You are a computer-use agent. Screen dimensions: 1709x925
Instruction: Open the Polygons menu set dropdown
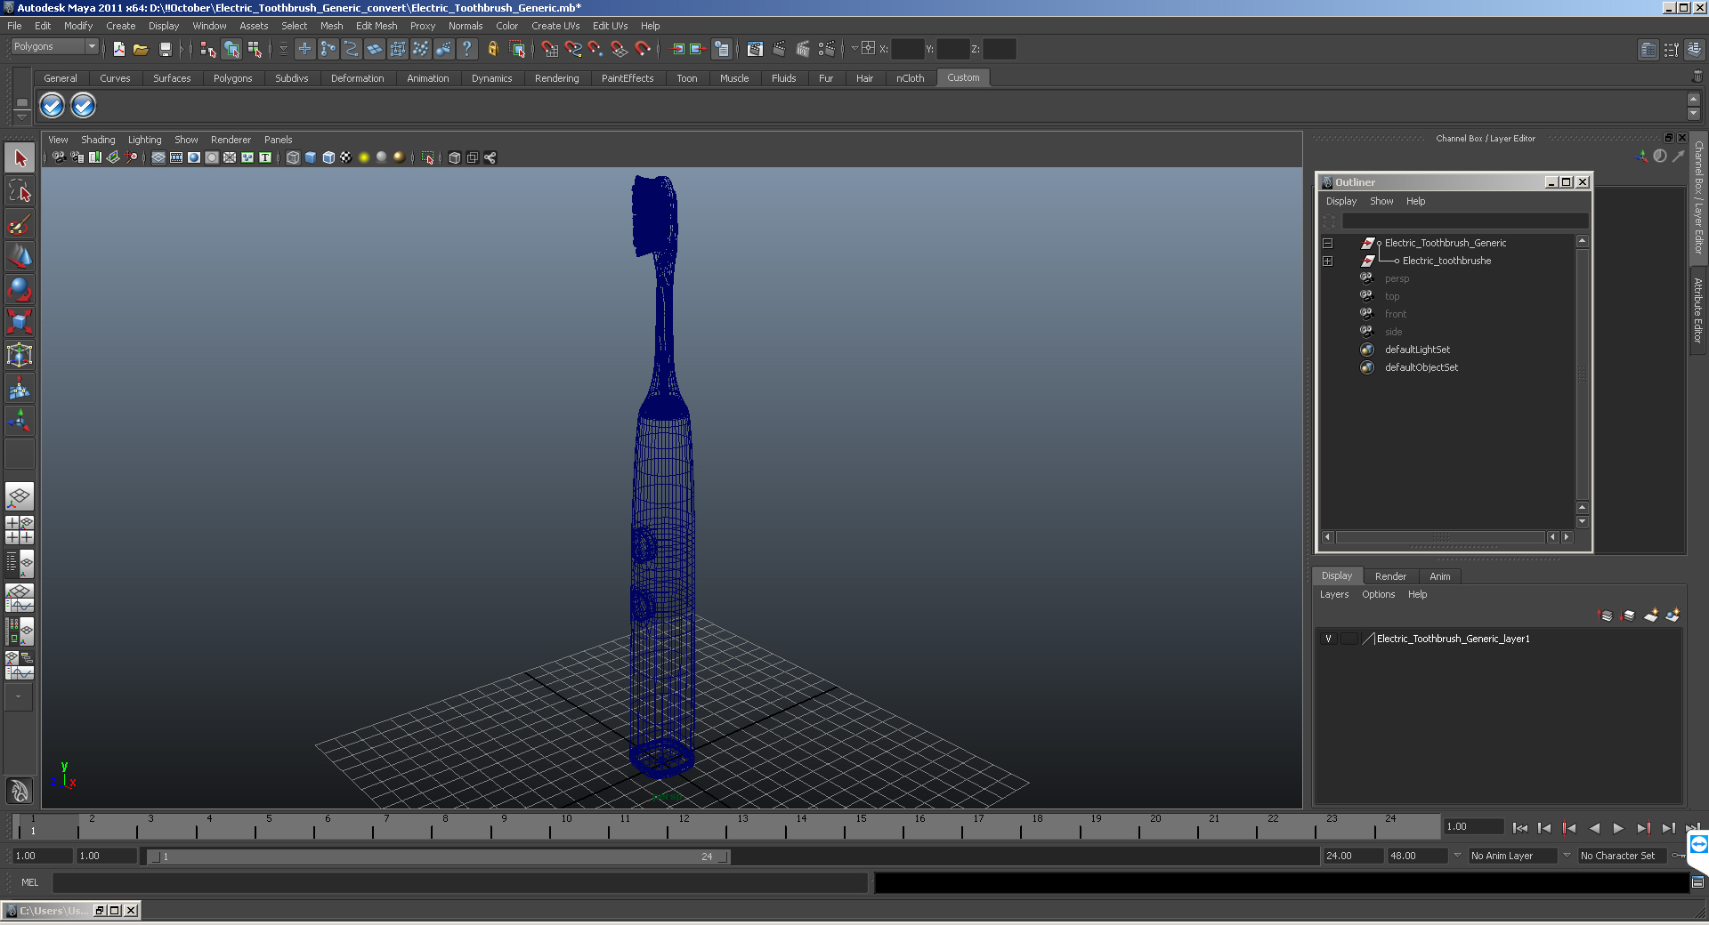pyautogui.click(x=54, y=46)
